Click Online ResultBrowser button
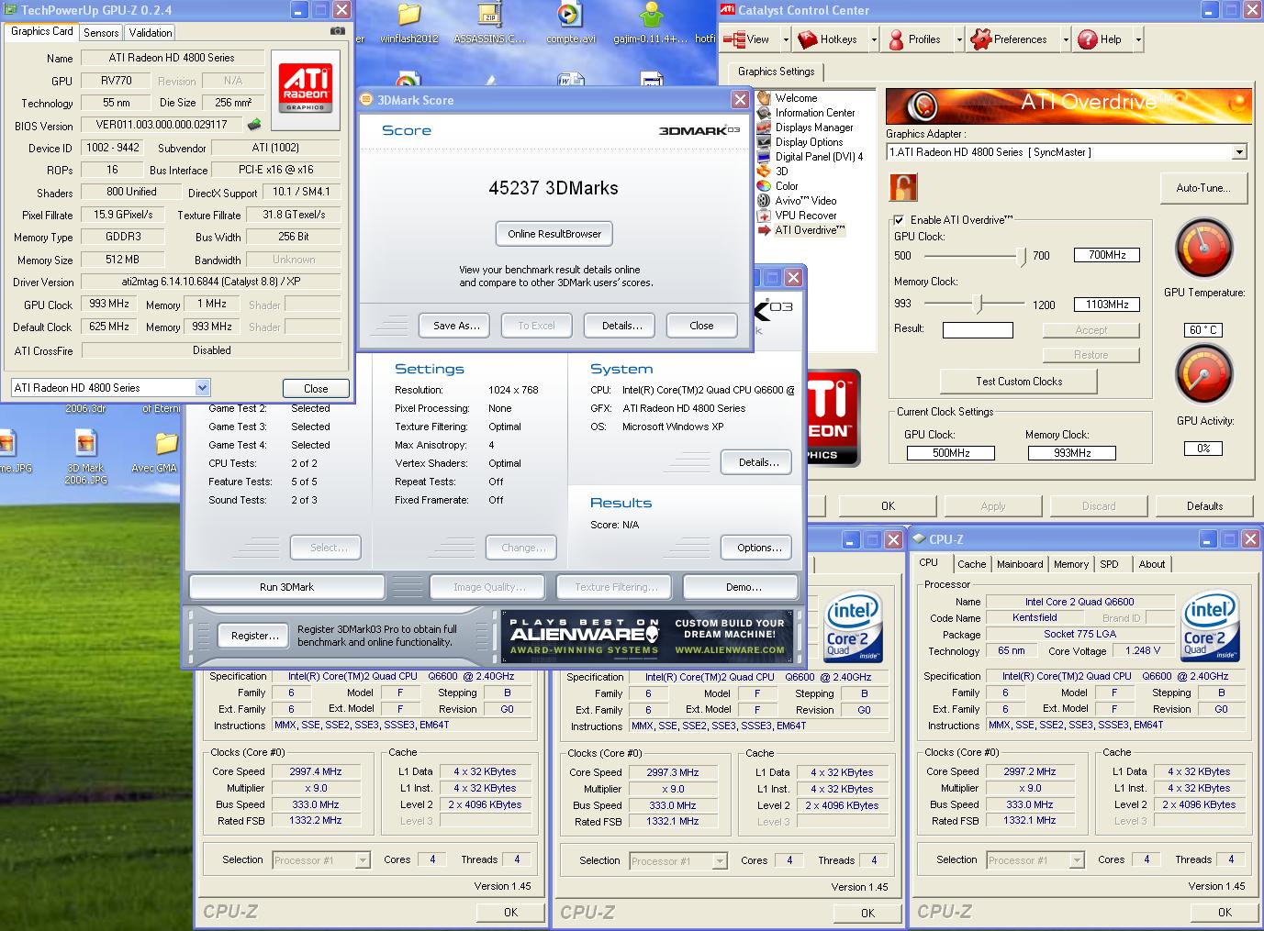1264x931 pixels. point(554,234)
